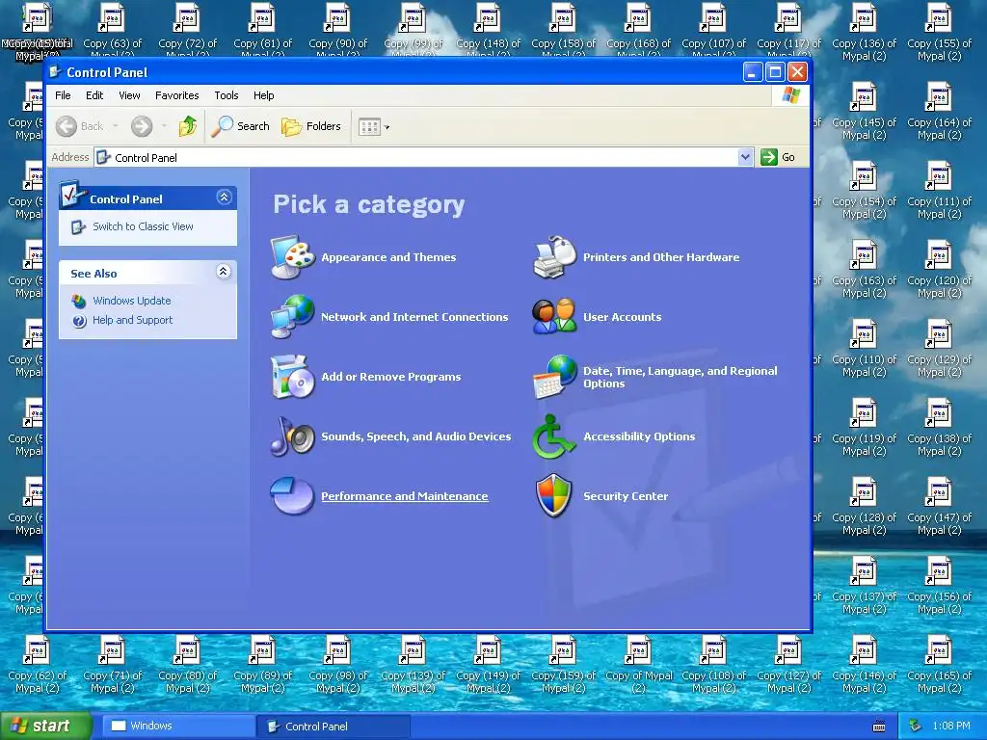Open the Security Center shield icon
Screen dimensions: 987x740
[x=554, y=496]
